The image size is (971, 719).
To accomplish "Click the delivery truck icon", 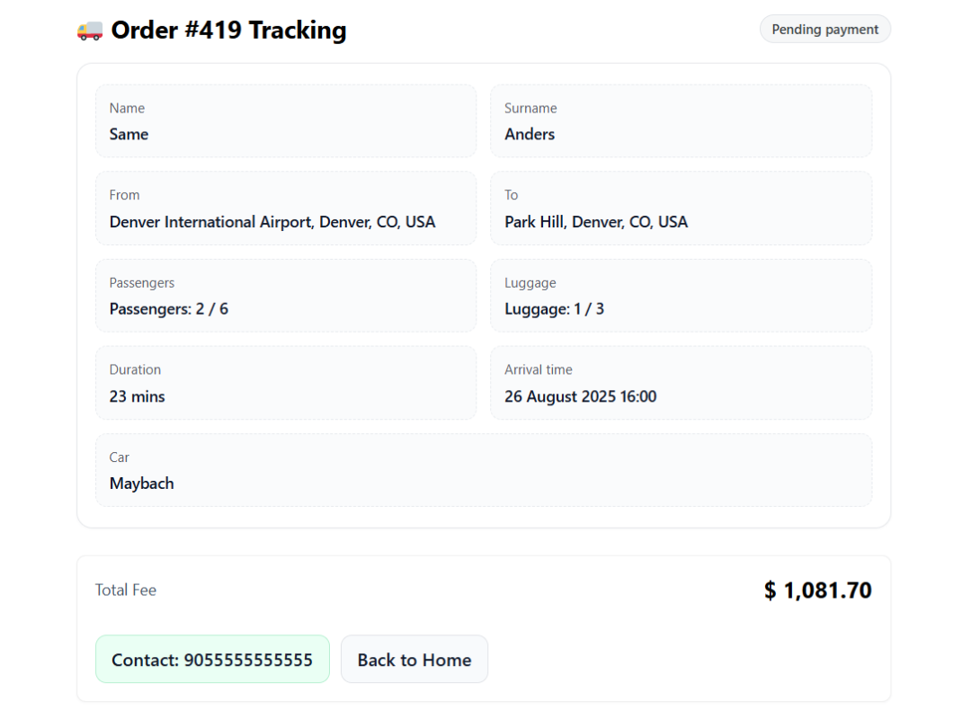I will tap(90, 31).
